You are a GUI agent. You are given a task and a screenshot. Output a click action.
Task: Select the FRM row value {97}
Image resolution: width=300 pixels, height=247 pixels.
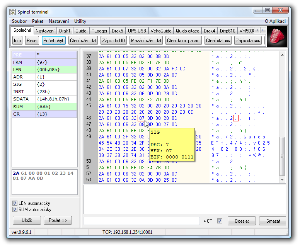coord(56,62)
